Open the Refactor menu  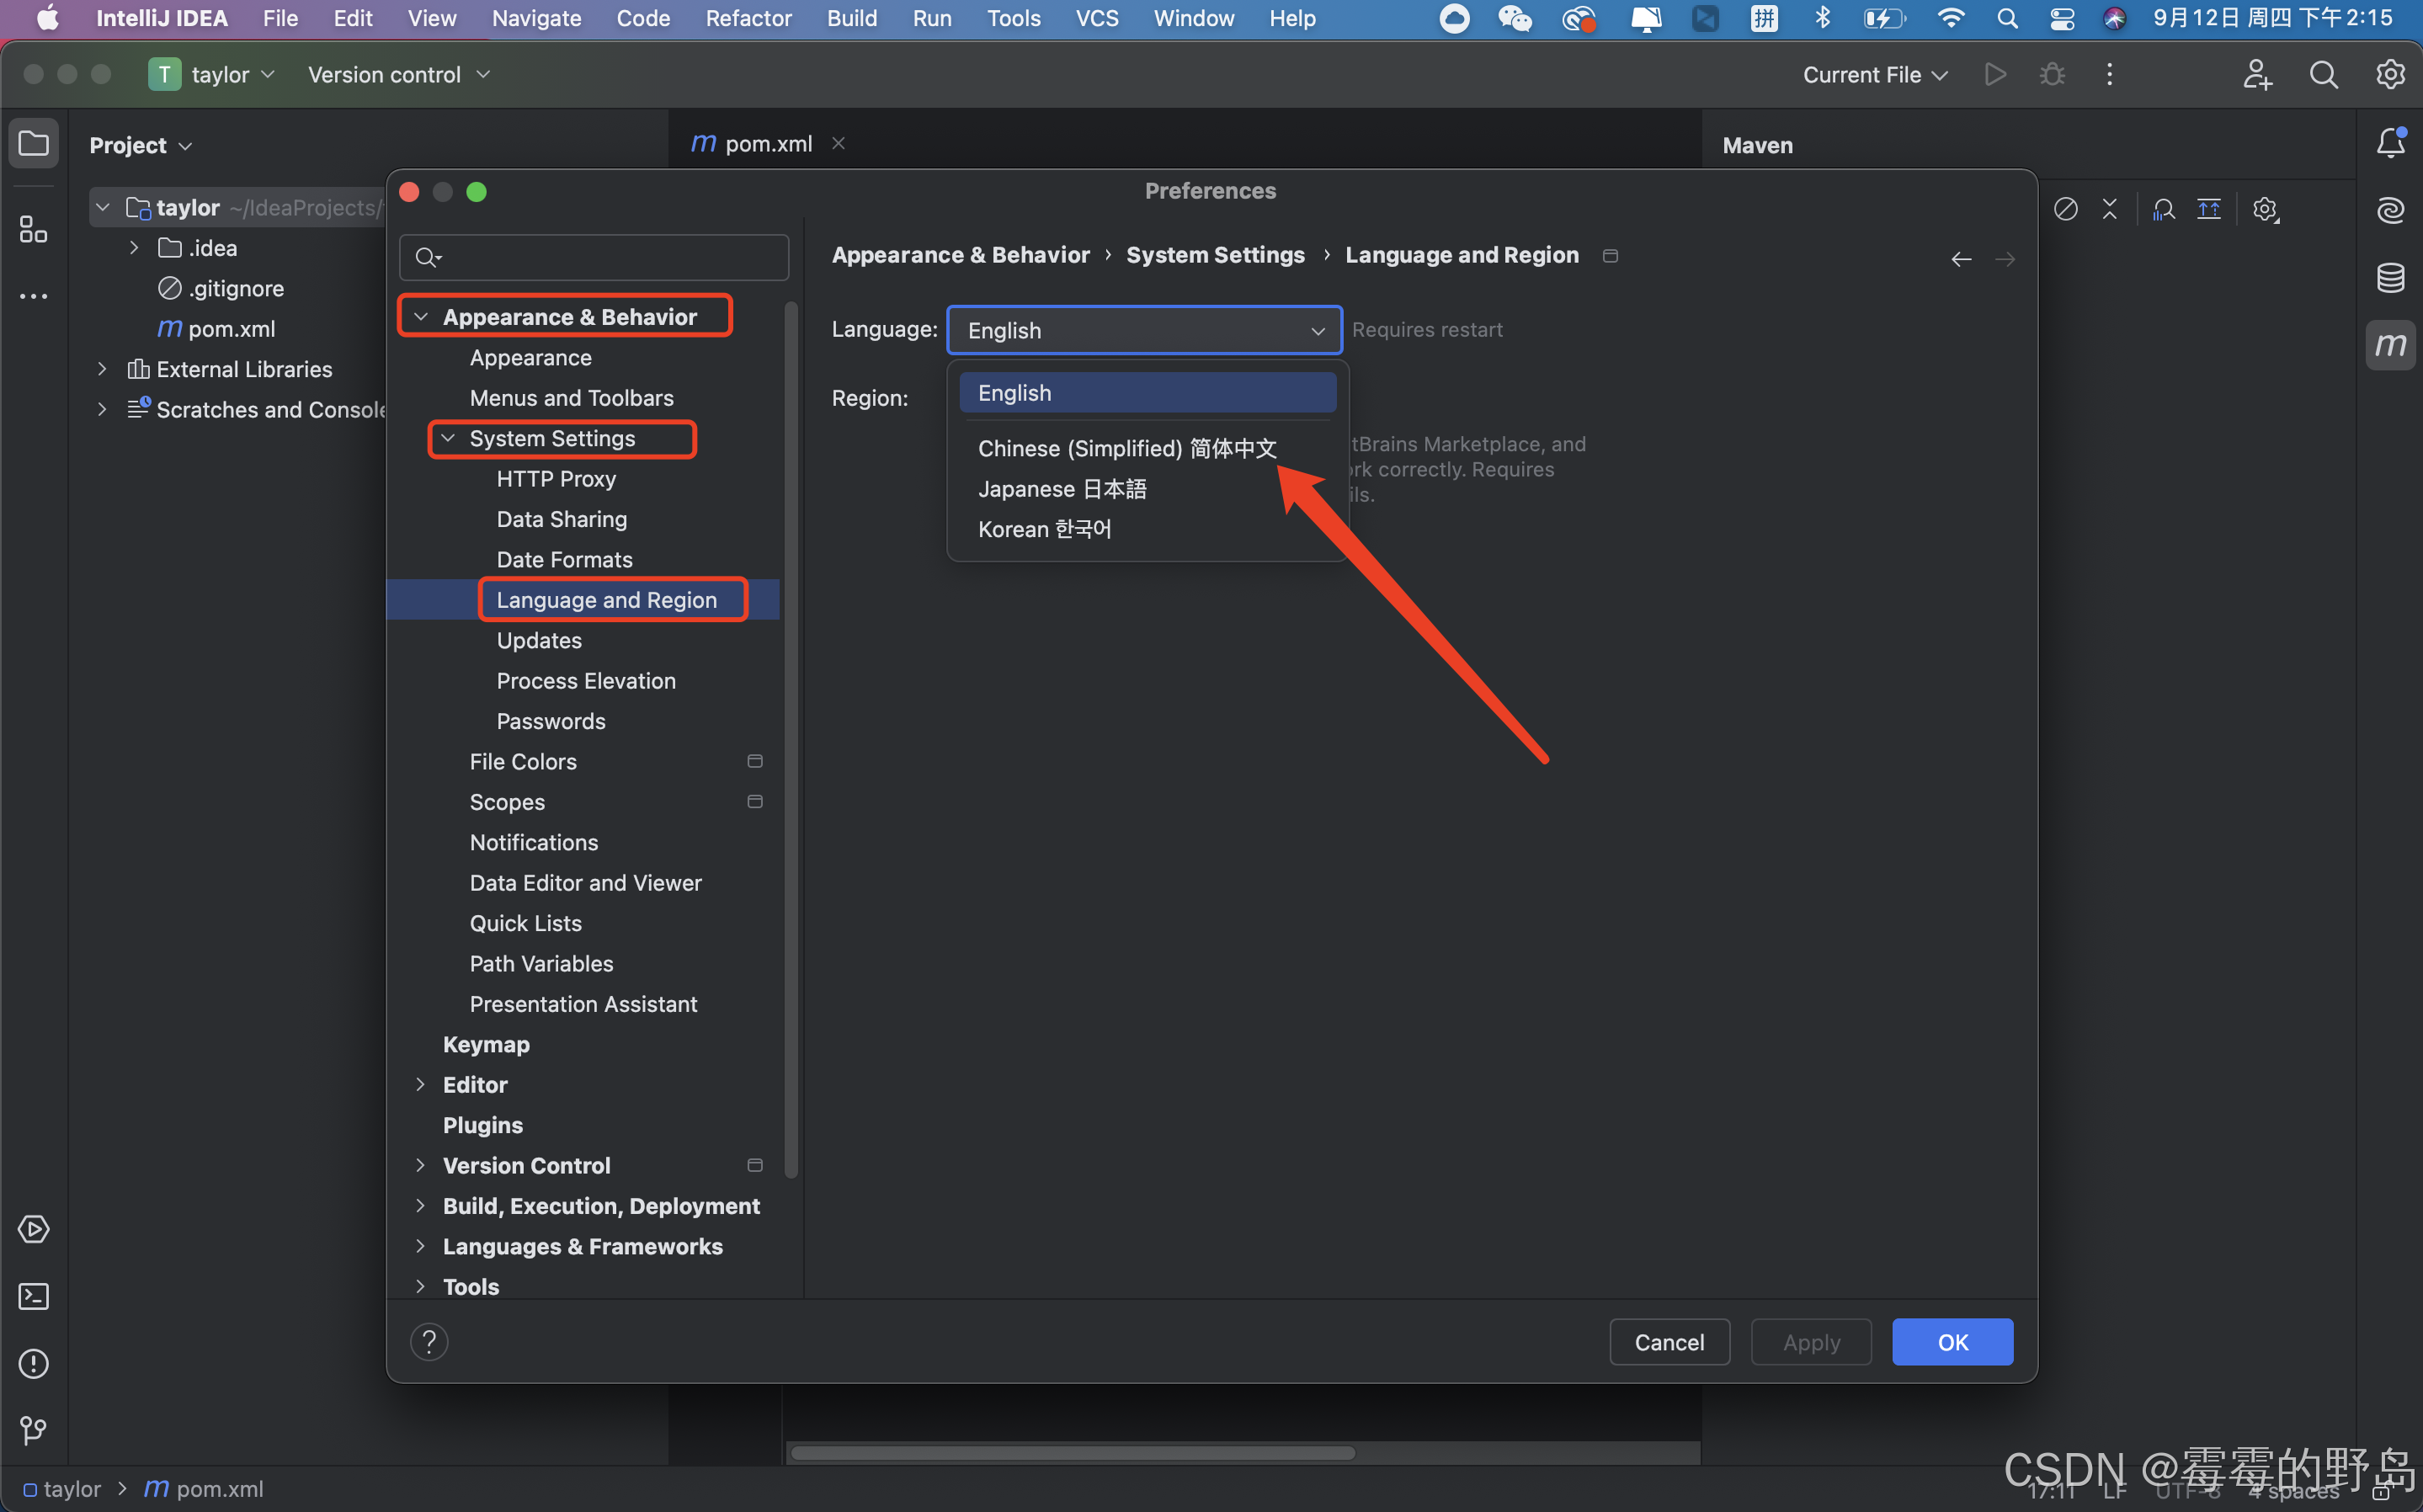tap(747, 18)
